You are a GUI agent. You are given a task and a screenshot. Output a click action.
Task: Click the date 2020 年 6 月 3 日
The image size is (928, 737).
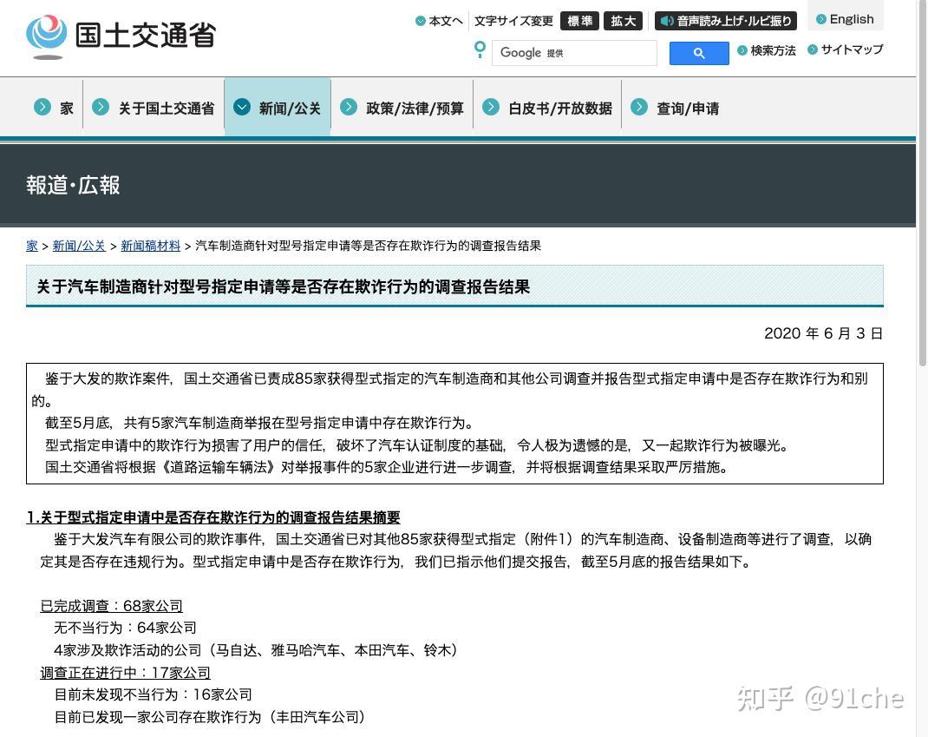coord(824,333)
